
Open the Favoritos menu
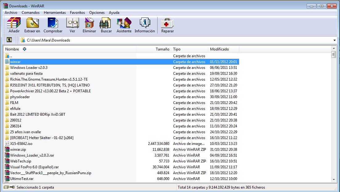[x=77, y=13]
